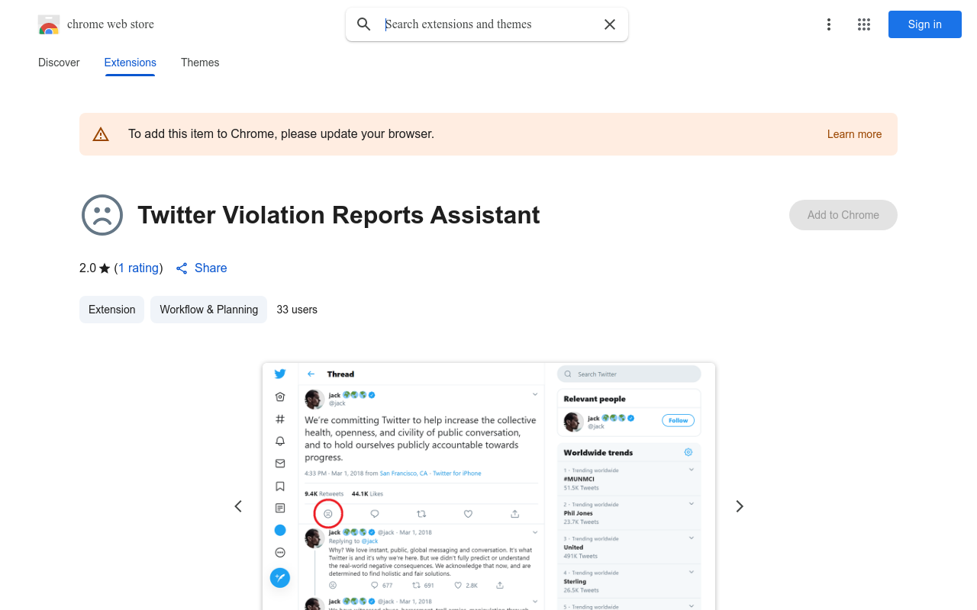Click the search magnifier icon
Screen dimensions: 977x610
pos(364,24)
